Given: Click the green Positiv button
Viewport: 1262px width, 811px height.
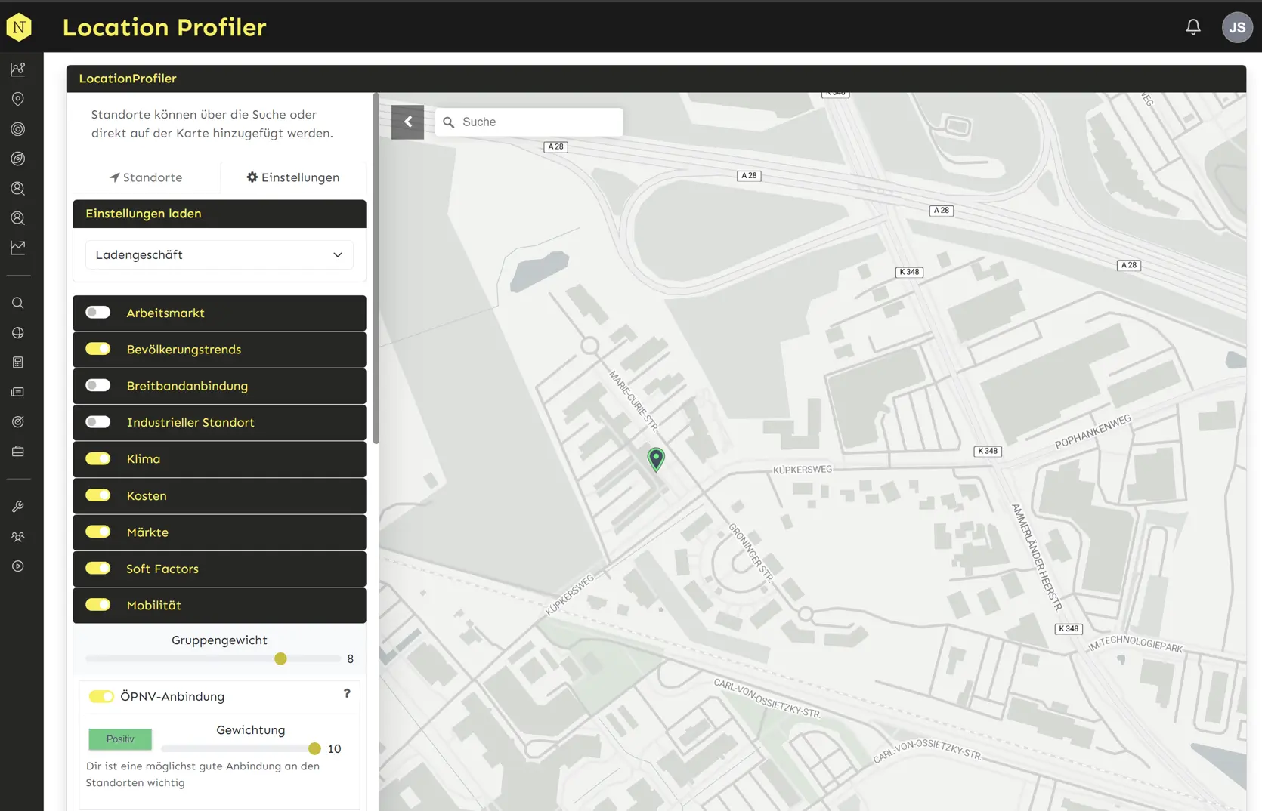Looking at the screenshot, I should coord(120,739).
